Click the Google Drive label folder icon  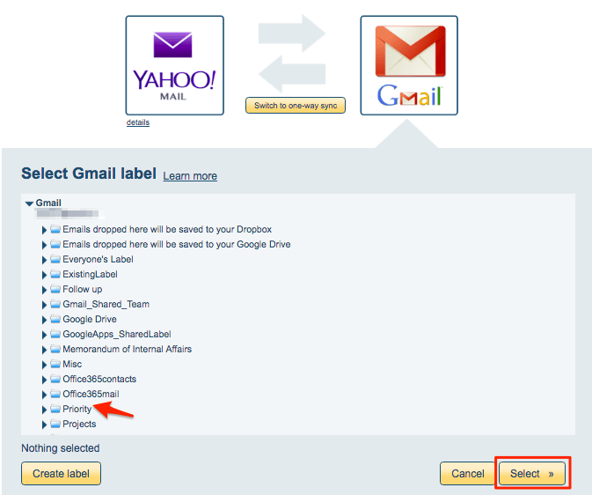[55, 319]
